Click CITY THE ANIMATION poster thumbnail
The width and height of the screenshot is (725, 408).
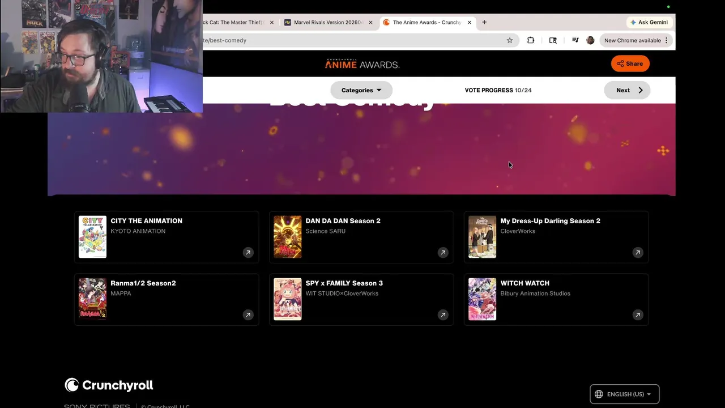coord(92,237)
